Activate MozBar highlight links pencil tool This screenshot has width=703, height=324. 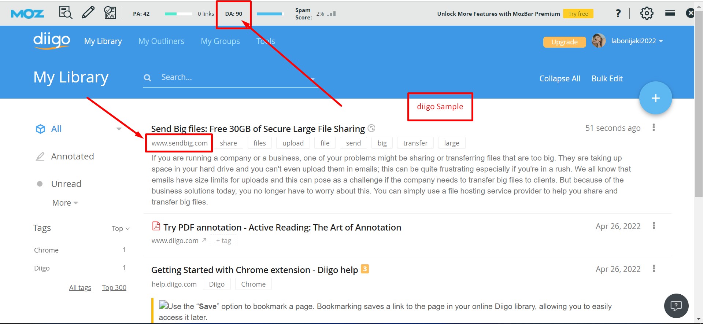tap(88, 13)
